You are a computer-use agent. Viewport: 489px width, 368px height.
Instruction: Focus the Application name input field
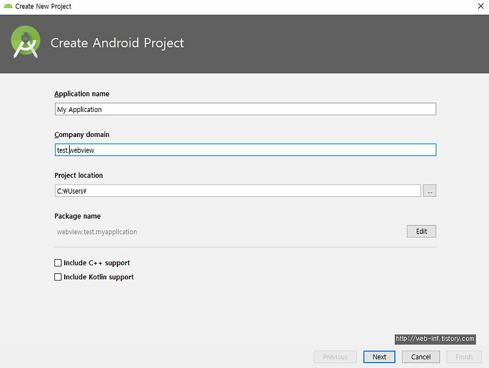(x=246, y=109)
